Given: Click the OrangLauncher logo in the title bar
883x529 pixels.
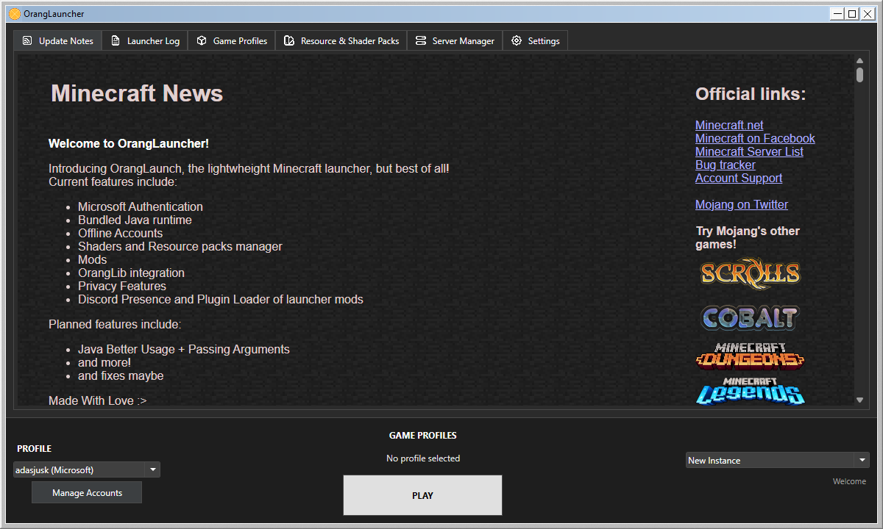Looking at the screenshot, I should click(13, 13).
